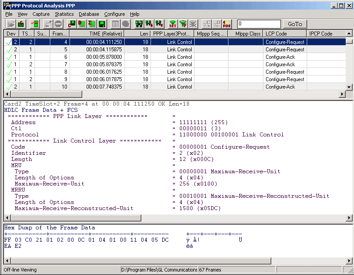Screen dimensions: 354x275
Task: Click the checkmark list toolbar icon
Action: coord(35,24)
